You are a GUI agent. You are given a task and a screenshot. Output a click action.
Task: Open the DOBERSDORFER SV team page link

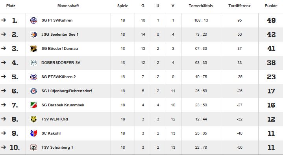point(61,63)
